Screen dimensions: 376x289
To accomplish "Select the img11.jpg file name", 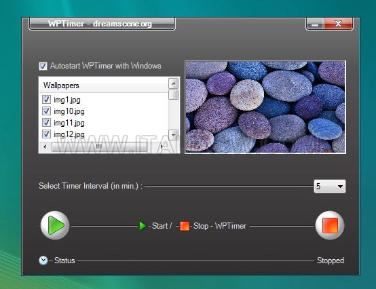I will [69, 123].
